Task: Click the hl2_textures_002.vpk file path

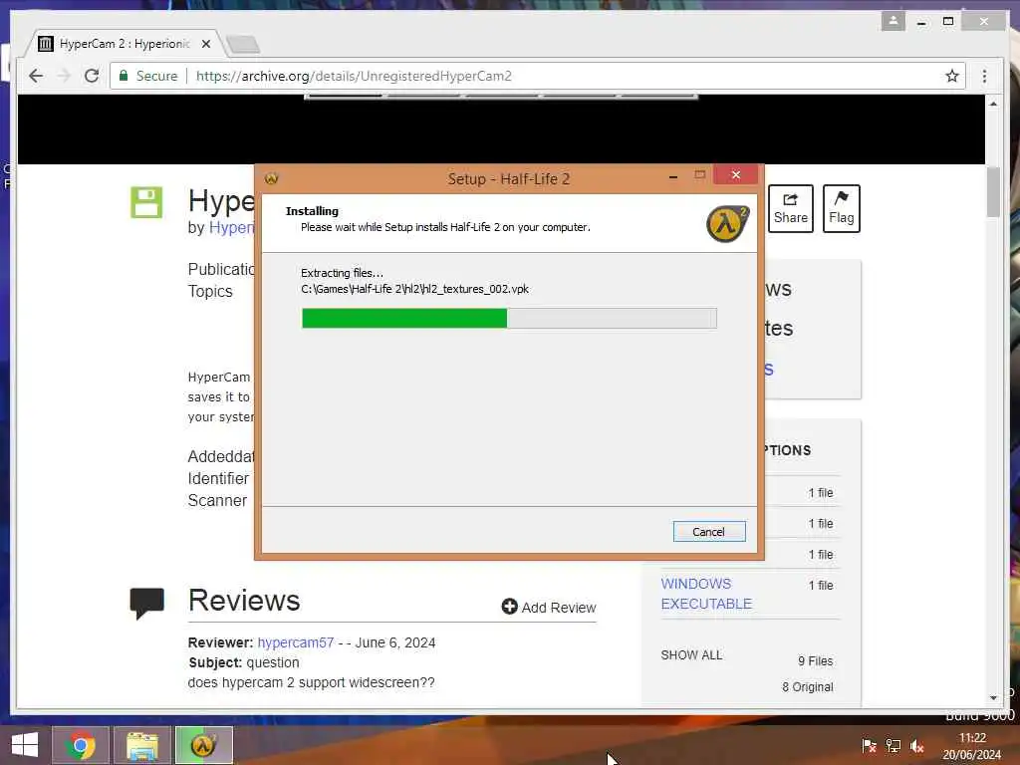Action: click(x=415, y=289)
